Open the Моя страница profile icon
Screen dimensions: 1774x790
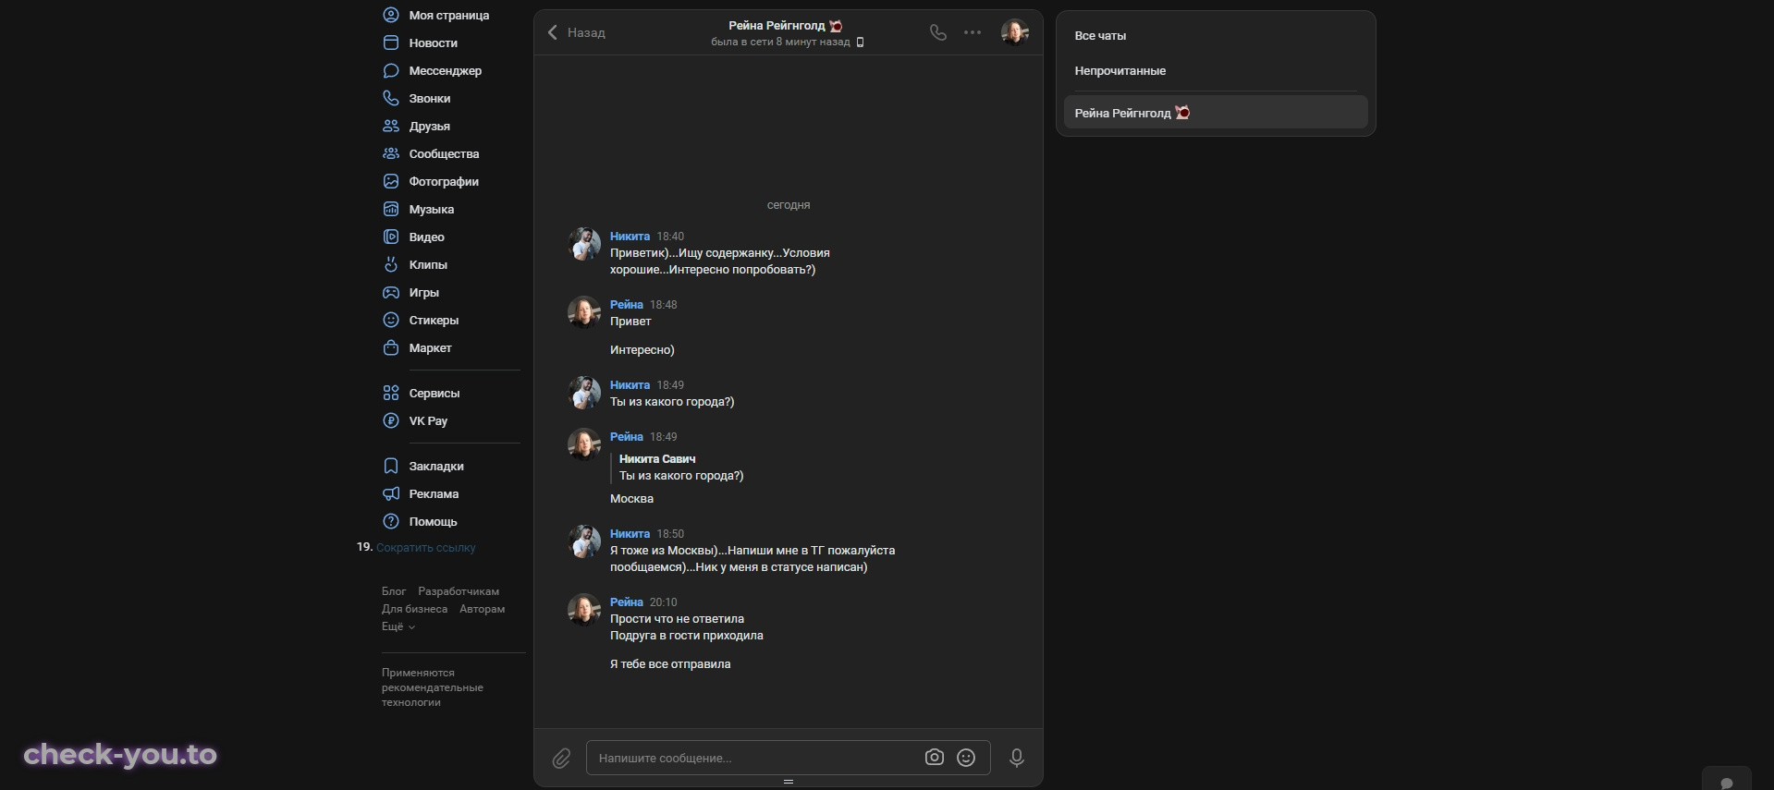pos(391,15)
